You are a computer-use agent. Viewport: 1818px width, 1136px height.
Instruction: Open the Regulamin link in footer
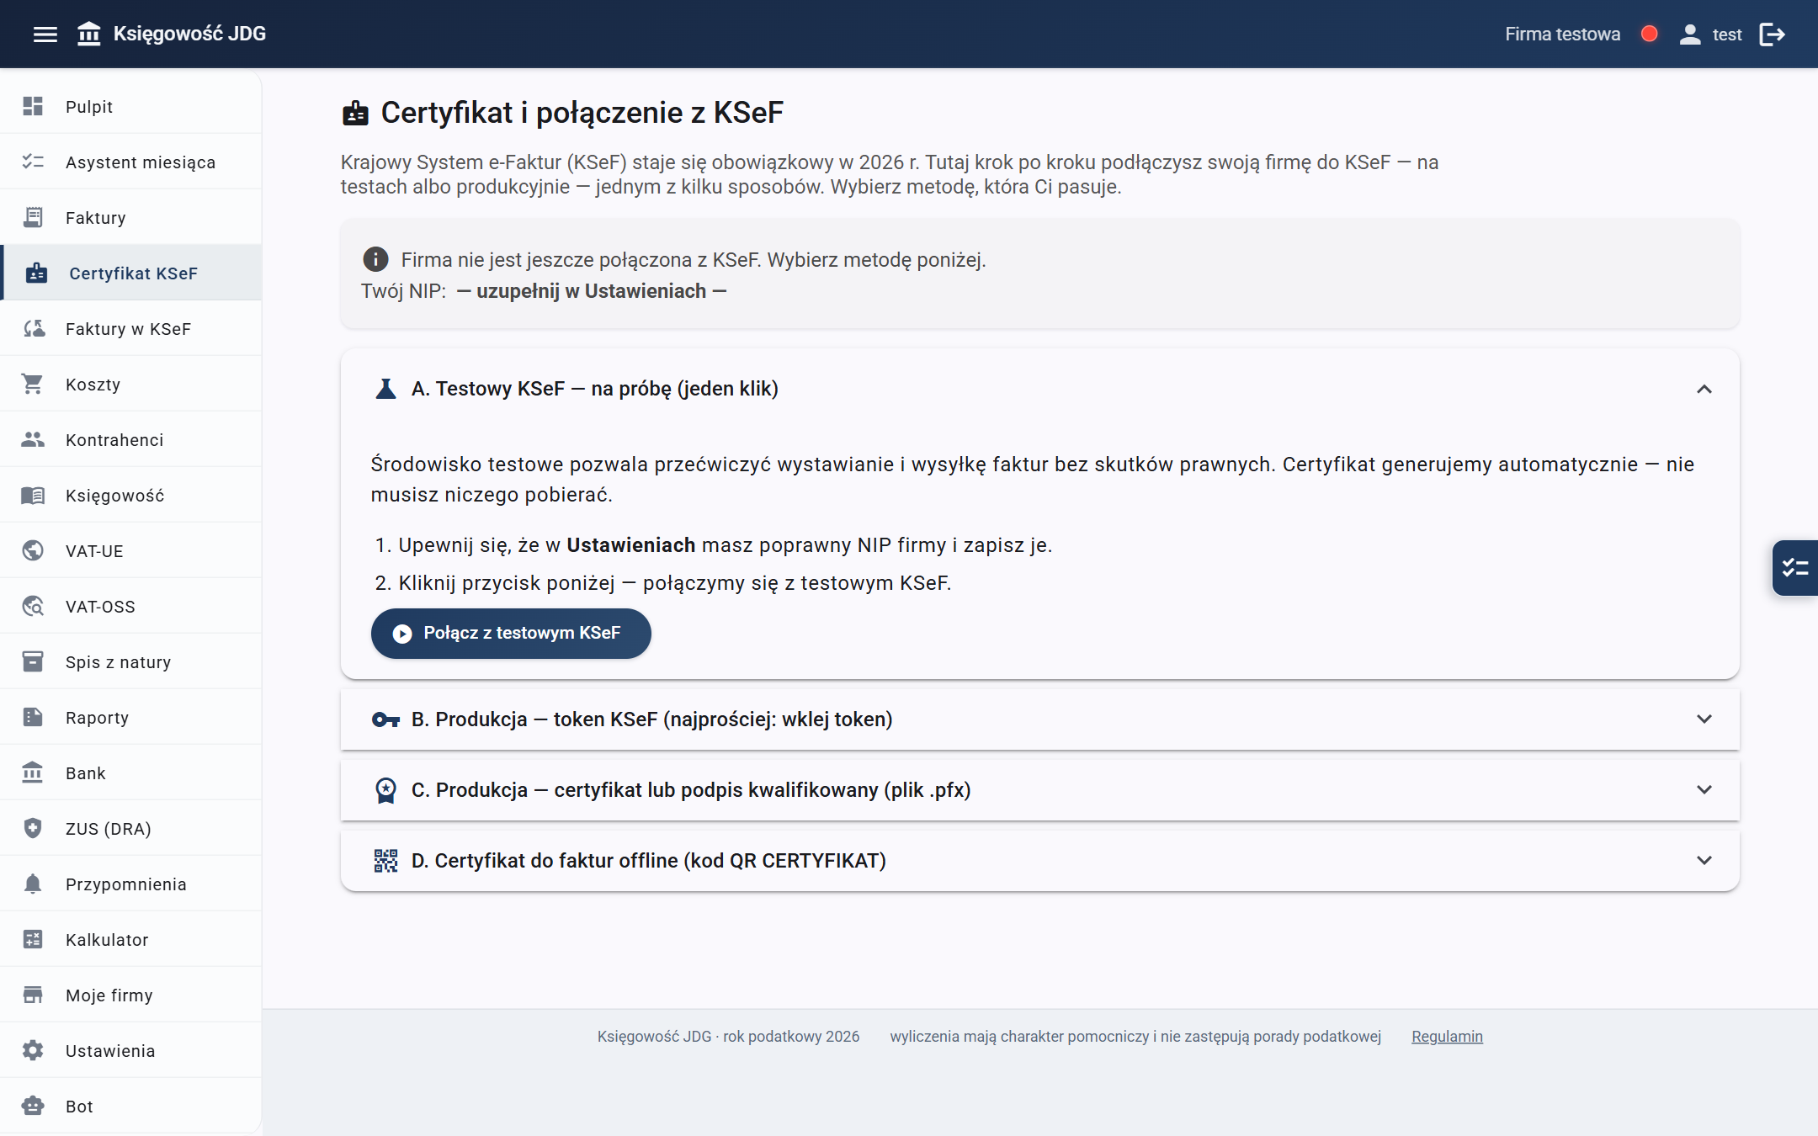[x=1447, y=1036]
